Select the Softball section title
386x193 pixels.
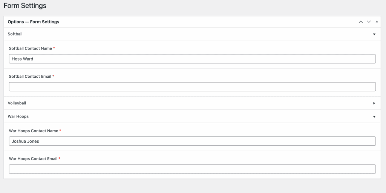pyautogui.click(x=15, y=34)
